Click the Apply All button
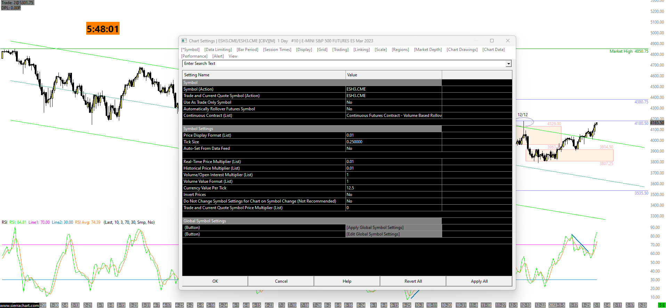This screenshot has width=666, height=308. [x=479, y=281]
